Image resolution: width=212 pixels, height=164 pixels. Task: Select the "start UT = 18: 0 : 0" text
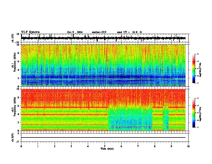pos(129,32)
